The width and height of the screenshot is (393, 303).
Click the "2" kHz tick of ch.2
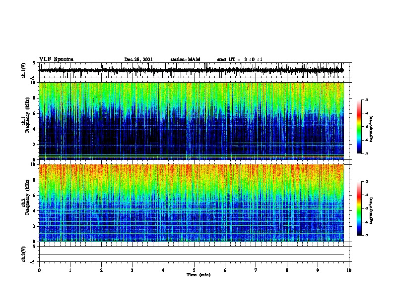click(34, 226)
